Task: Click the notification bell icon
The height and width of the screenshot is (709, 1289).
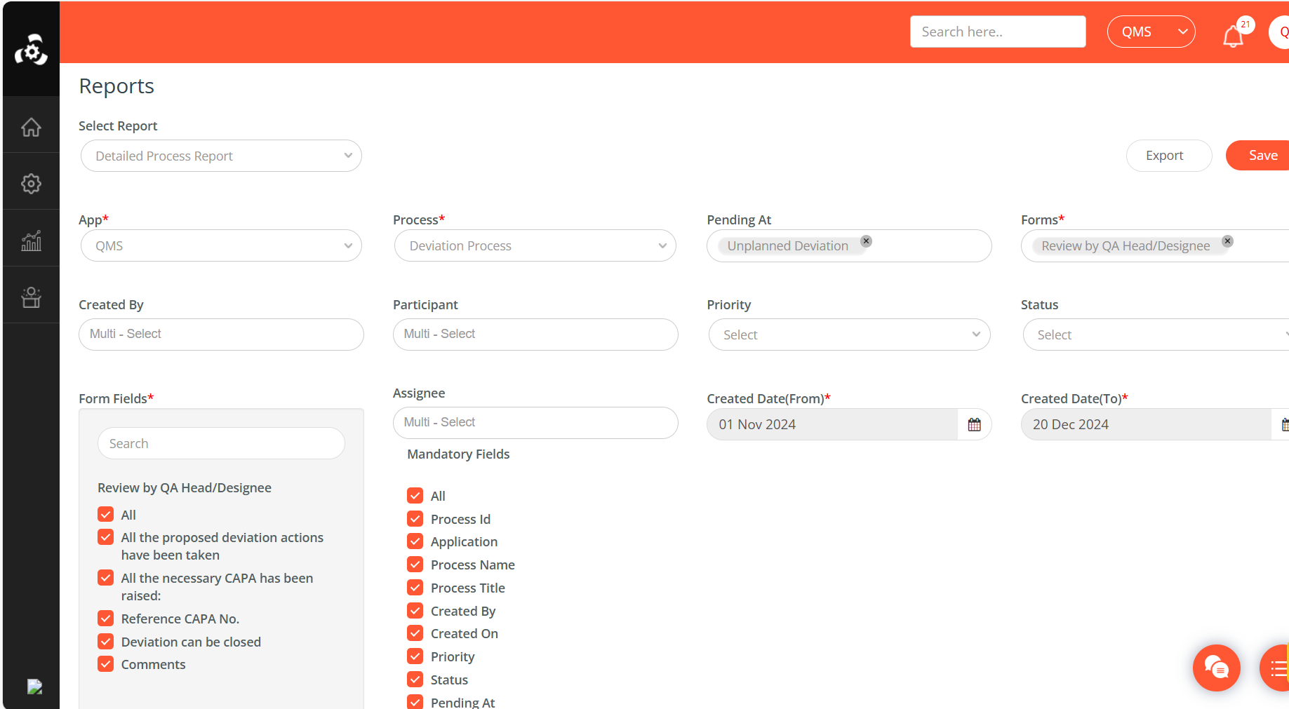Action: [1233, 36]
